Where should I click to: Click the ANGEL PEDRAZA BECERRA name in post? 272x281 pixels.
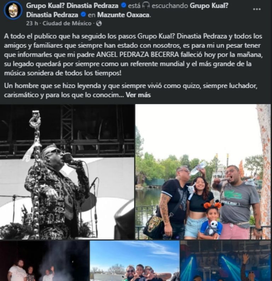[137, 55]
